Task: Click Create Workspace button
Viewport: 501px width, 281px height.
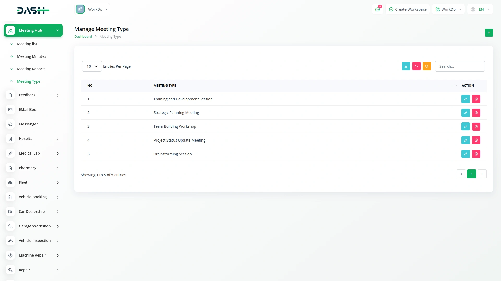Action: pos(408,9)
